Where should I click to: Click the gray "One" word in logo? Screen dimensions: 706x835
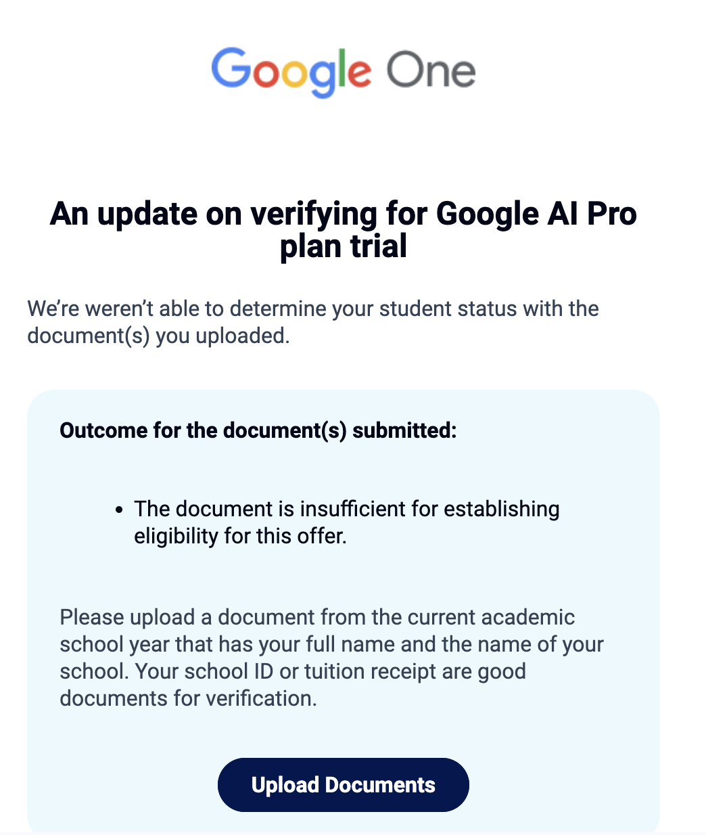[431, 72]
